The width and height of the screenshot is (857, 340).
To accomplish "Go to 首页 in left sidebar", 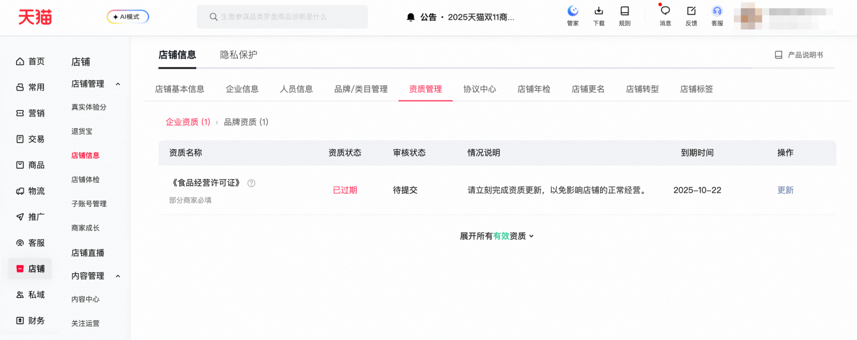I will [30, 61].
